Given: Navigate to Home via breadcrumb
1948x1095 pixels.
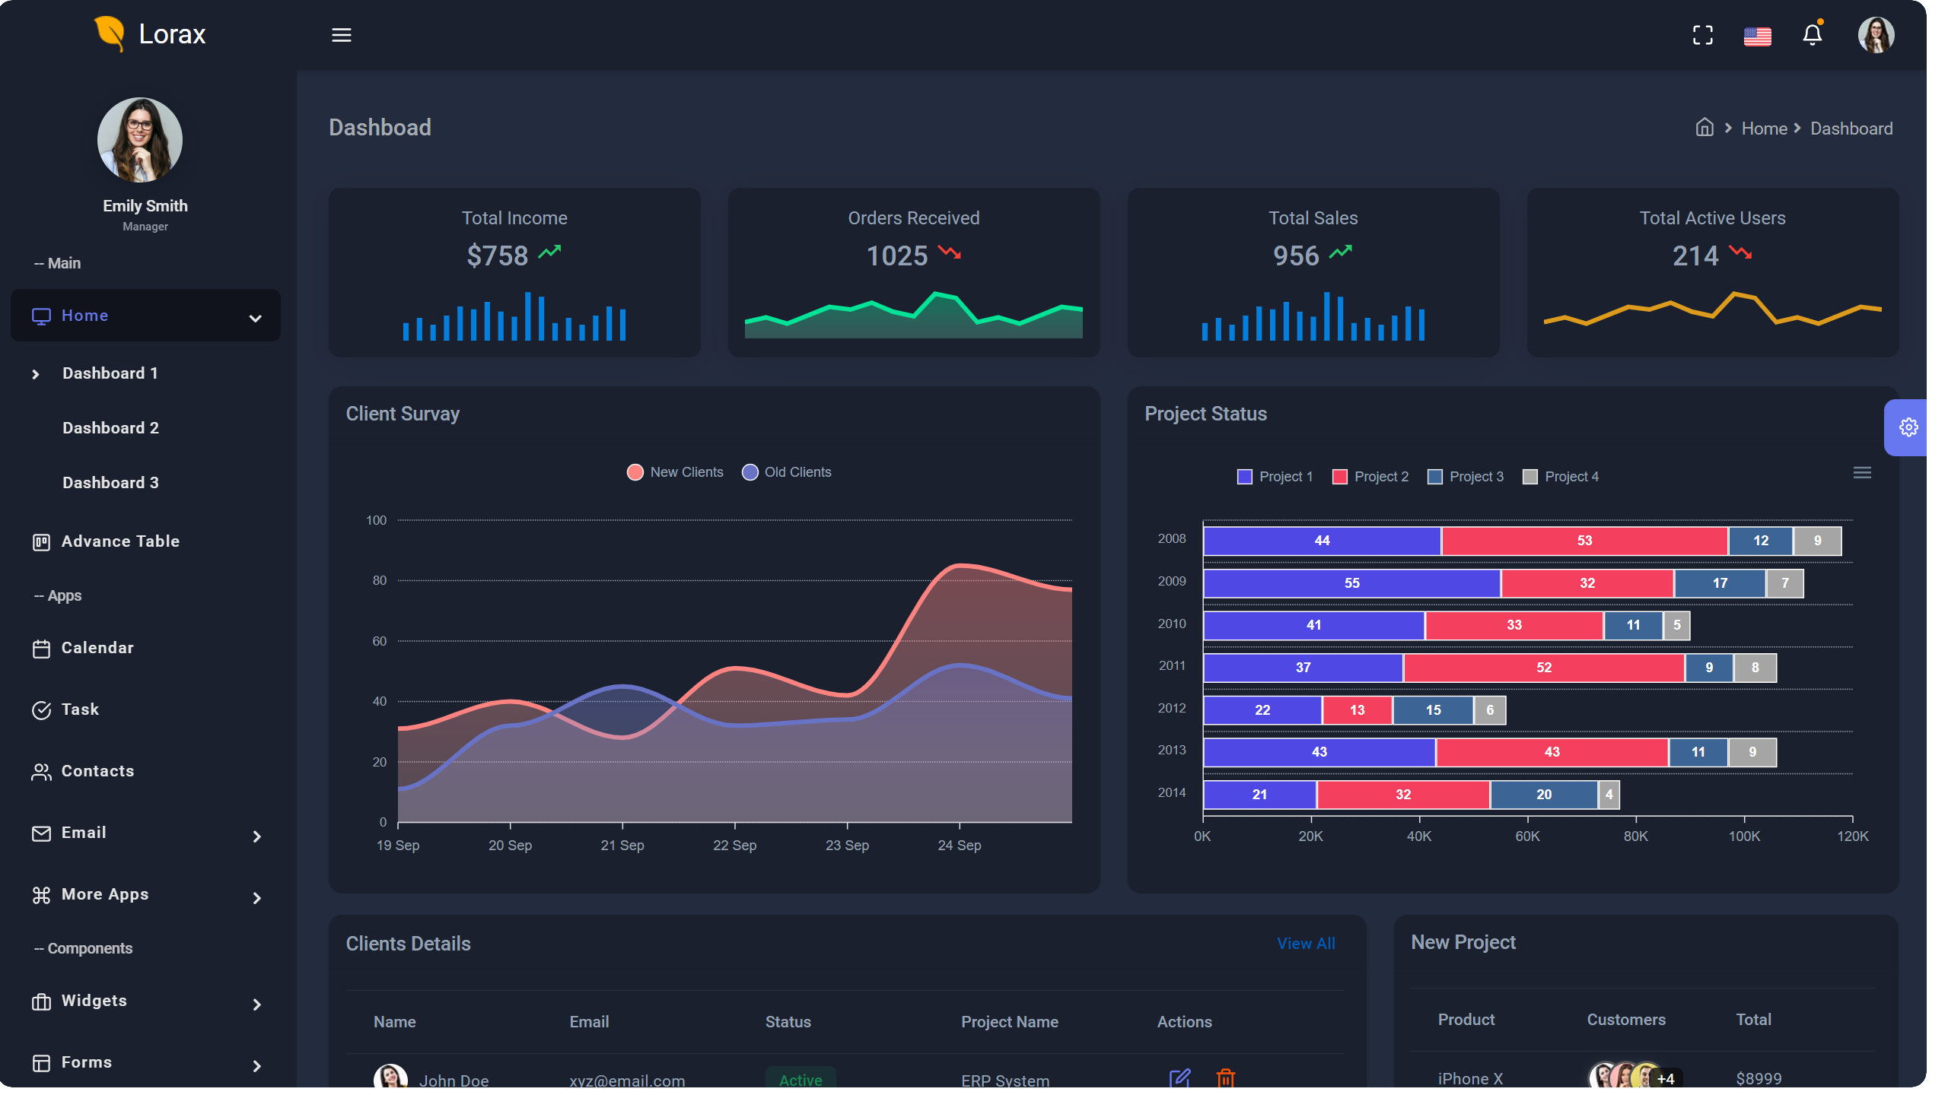Looking at the screenshot, I should coord(1763,128).
